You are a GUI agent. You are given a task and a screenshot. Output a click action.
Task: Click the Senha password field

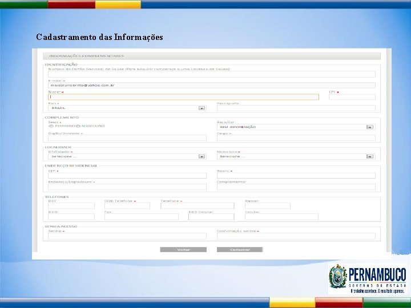tap(127, 236)
